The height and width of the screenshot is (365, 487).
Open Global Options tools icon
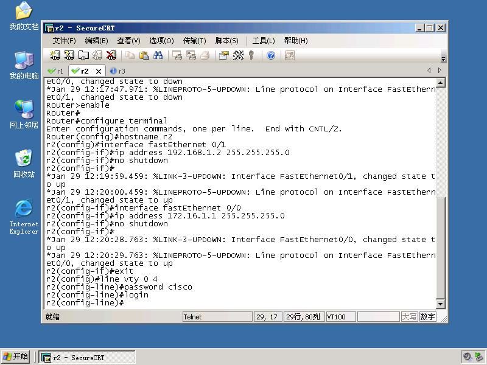coord(238,55)
